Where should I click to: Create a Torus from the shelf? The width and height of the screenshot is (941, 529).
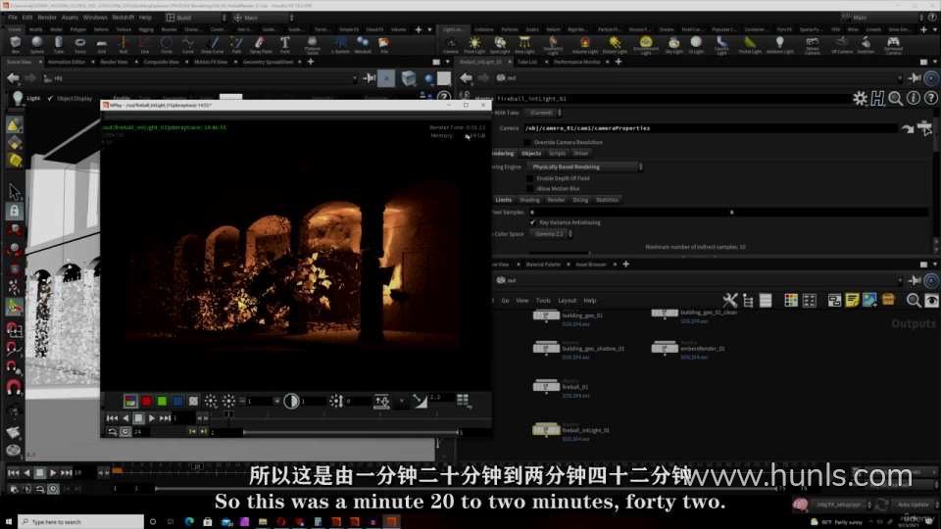coord(79,44)
